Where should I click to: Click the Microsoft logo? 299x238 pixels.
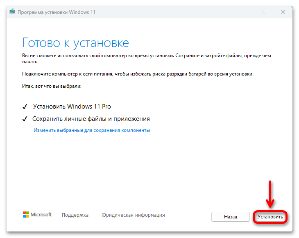point(37,215)
